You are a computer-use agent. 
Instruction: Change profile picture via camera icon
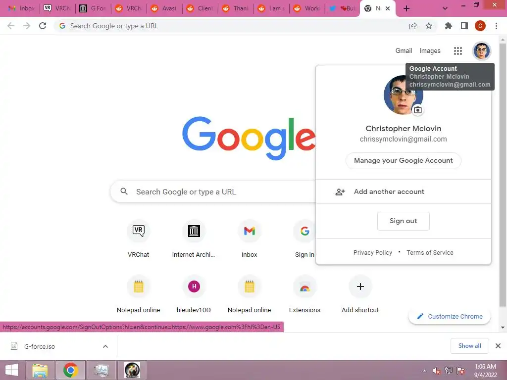(418, 110)
